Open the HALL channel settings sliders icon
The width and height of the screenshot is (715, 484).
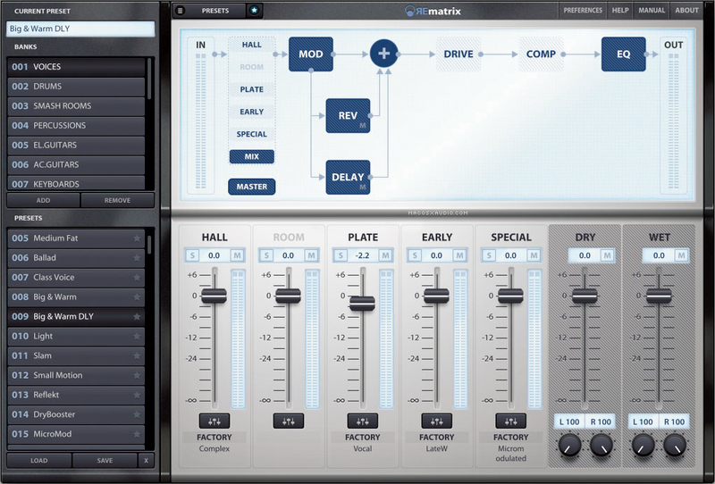click(x=214, y=421)
